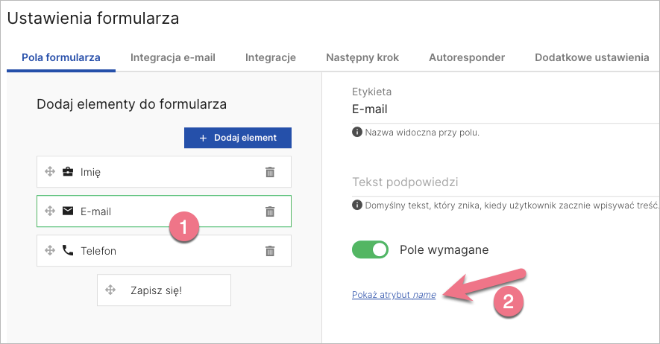Delete the E-mail field with trash icon

[x=270, y=211]
